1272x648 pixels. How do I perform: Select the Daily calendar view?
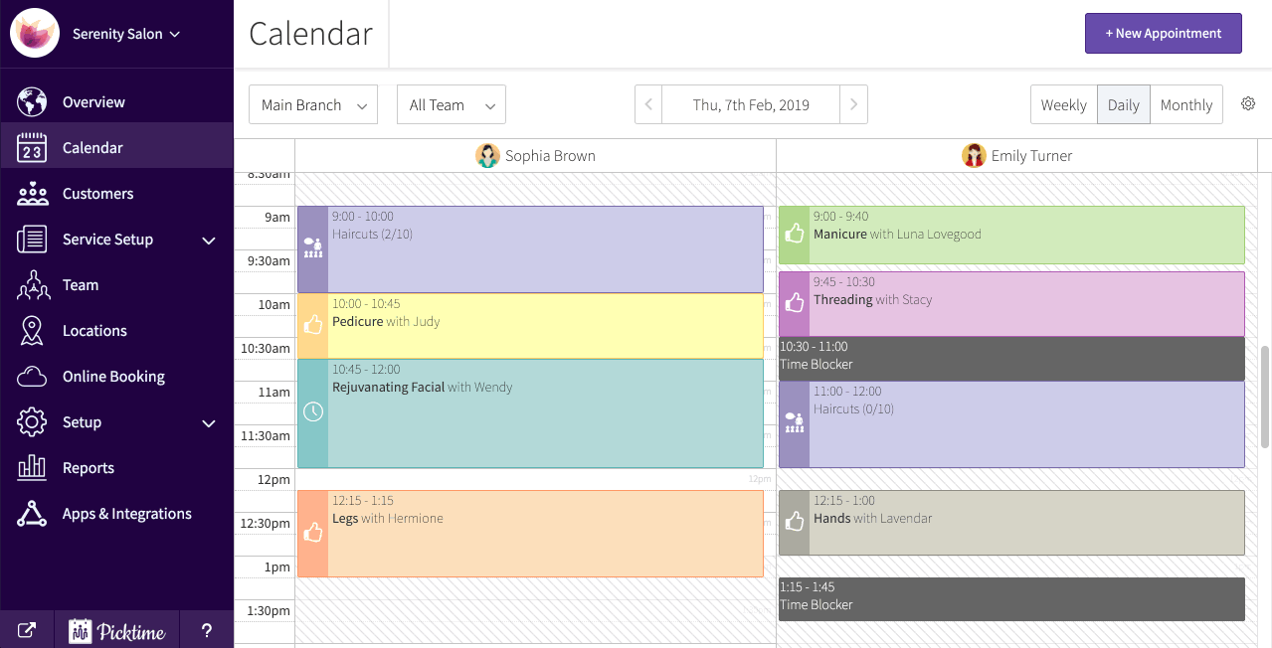point(1123,104)
